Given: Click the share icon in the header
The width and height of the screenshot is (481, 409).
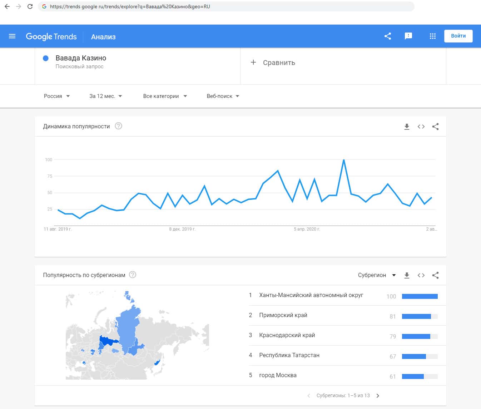Looking at the screenshot, I should [x=388, y=36].
